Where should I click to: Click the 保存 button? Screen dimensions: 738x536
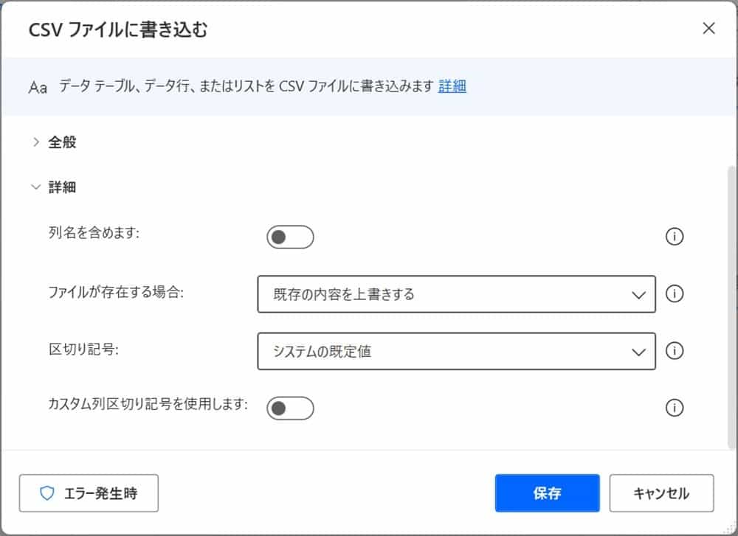pyautogui.click(x=547, y=493)
